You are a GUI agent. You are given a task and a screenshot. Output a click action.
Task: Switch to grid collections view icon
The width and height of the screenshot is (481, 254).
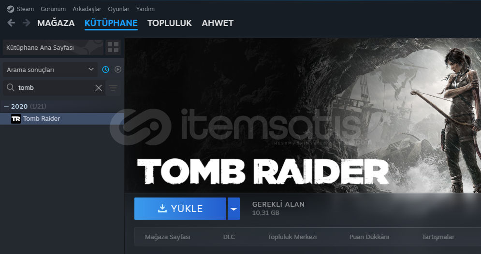113,47
